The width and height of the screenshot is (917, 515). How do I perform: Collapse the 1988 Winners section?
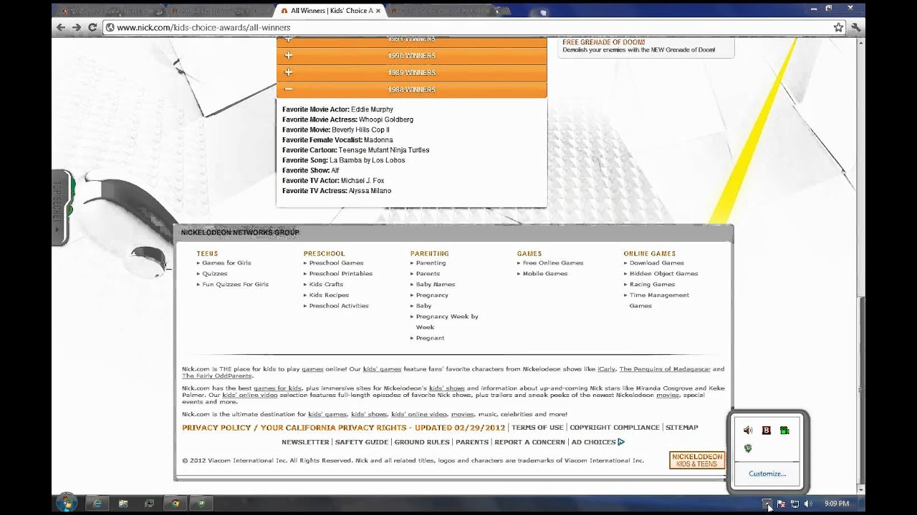click(x=411, y=89)
